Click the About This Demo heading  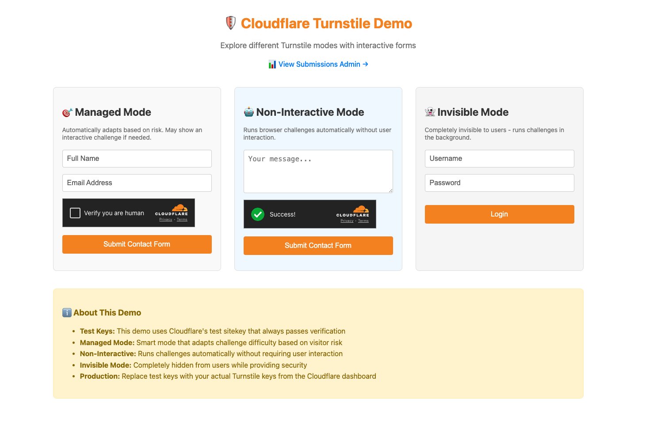107,313
